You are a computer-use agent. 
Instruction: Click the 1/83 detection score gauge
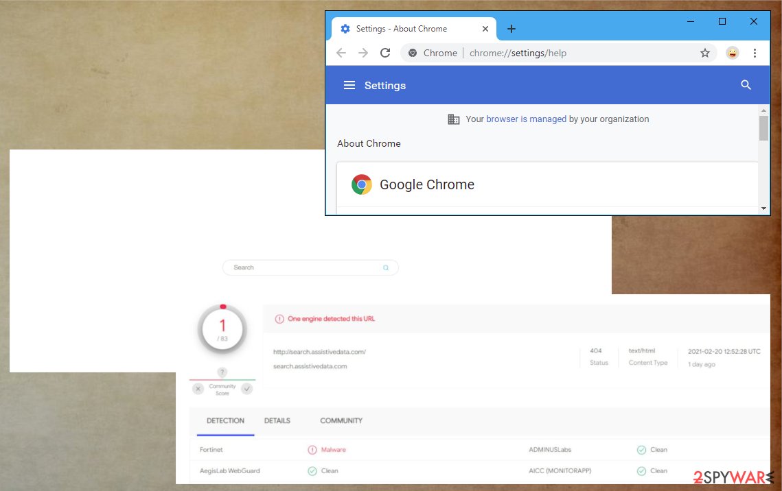point(222,329)
